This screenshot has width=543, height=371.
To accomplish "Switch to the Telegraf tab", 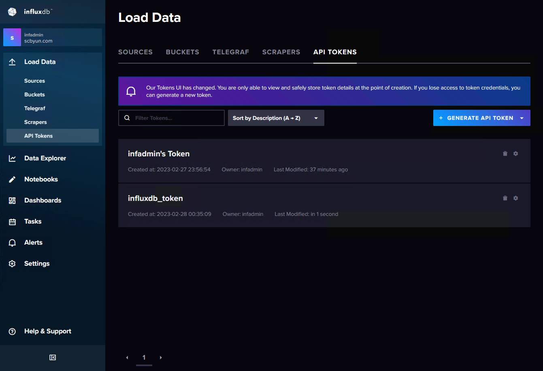I will pyautogui.click(x=231, y=52).
